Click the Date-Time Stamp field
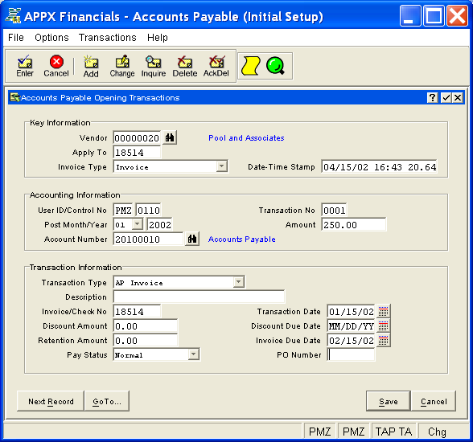This screenshot has height=442, width=473. click(379, 167)
